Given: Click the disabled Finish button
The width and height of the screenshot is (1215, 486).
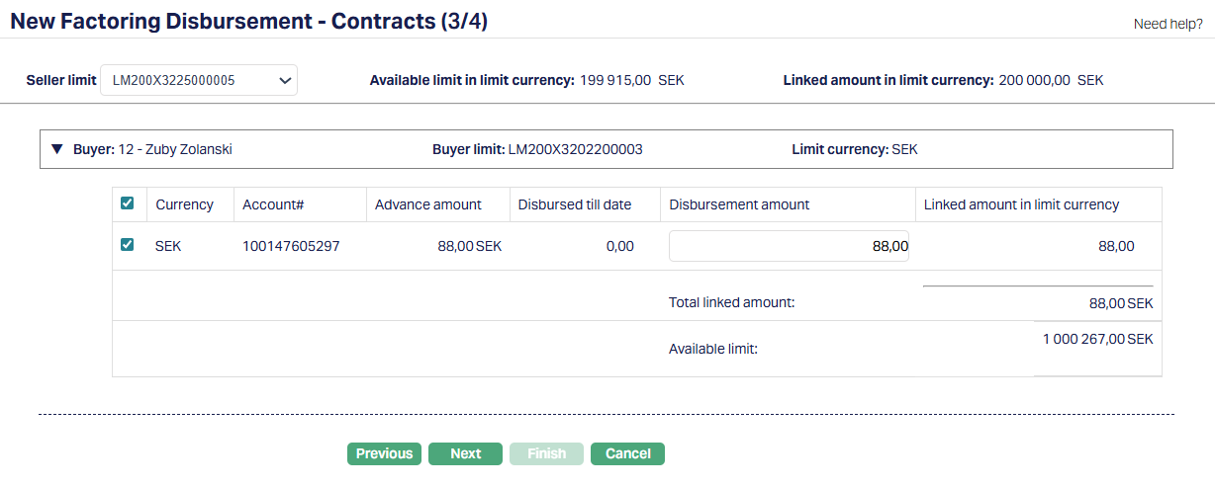Looking at the screenshot, I should pos(546,453).
